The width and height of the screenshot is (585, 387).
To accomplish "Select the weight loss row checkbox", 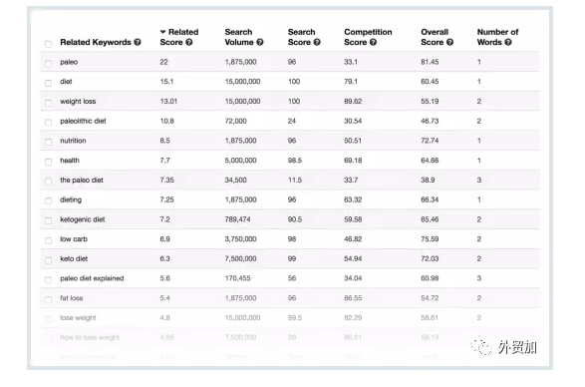I will click(x=48, y=103).
